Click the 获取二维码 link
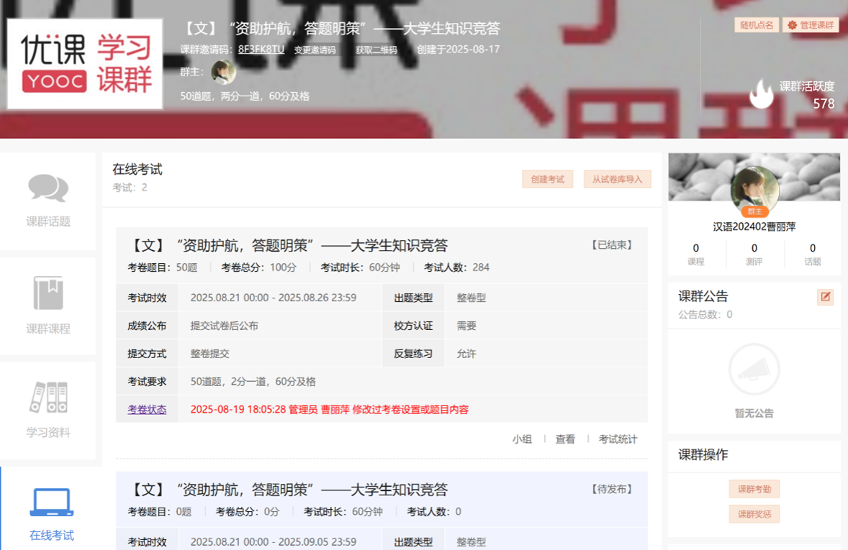848x550 pixels. 376,50
